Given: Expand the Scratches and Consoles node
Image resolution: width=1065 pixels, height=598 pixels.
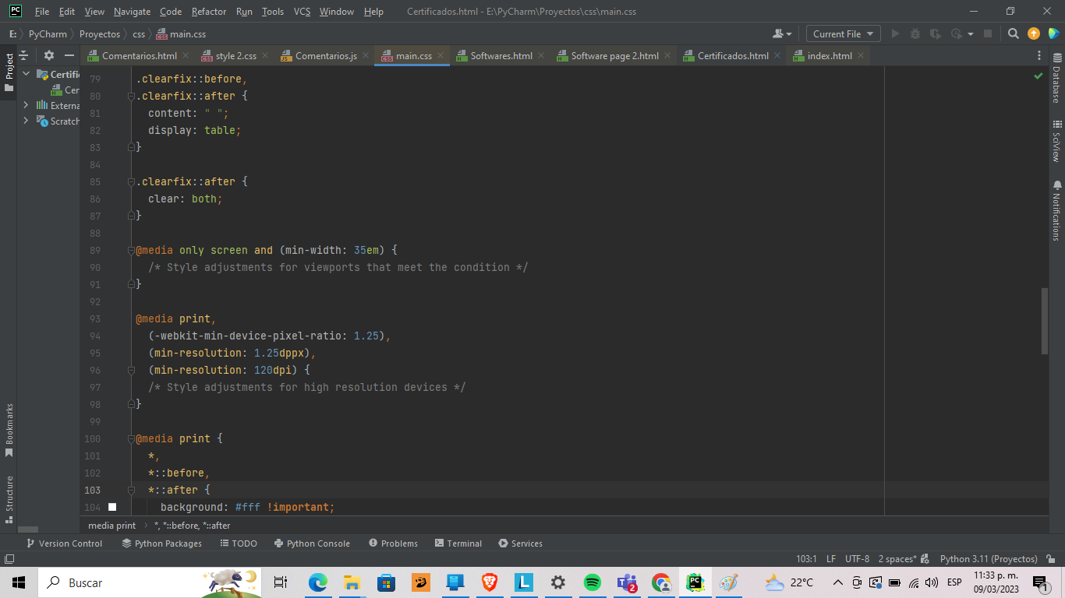Looking at the screenshot, I should point(26,121).
